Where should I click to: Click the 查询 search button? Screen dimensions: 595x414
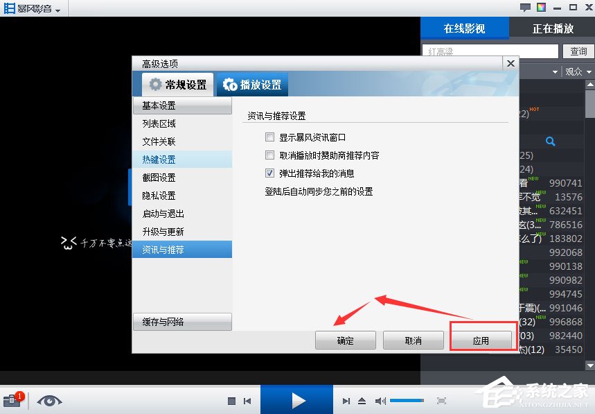point(578,51)
